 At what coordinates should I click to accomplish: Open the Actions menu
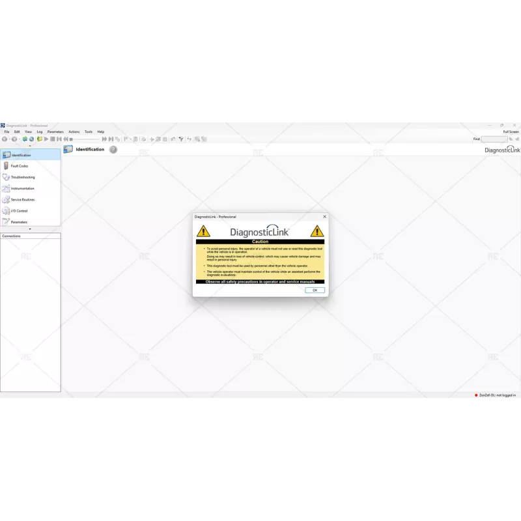74,131
